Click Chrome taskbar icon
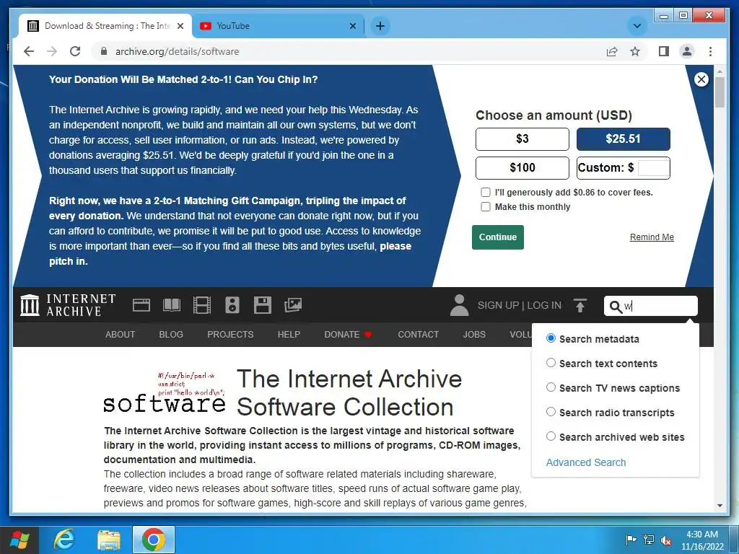Viewport: 739px width, 554px height. [154, 540]
